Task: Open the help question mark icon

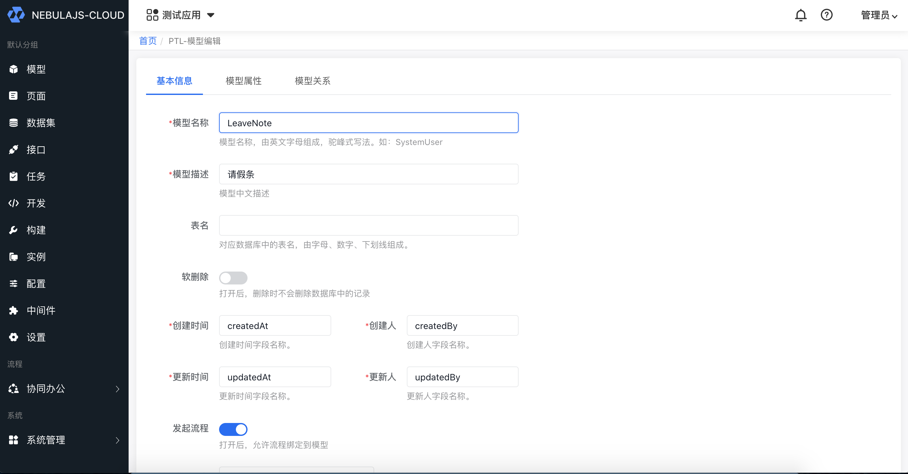Action: (826, 15)
